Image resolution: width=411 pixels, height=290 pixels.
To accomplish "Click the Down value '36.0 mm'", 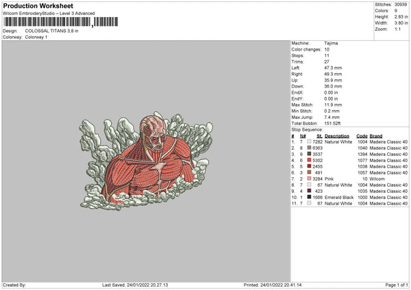I will (333, 86).
